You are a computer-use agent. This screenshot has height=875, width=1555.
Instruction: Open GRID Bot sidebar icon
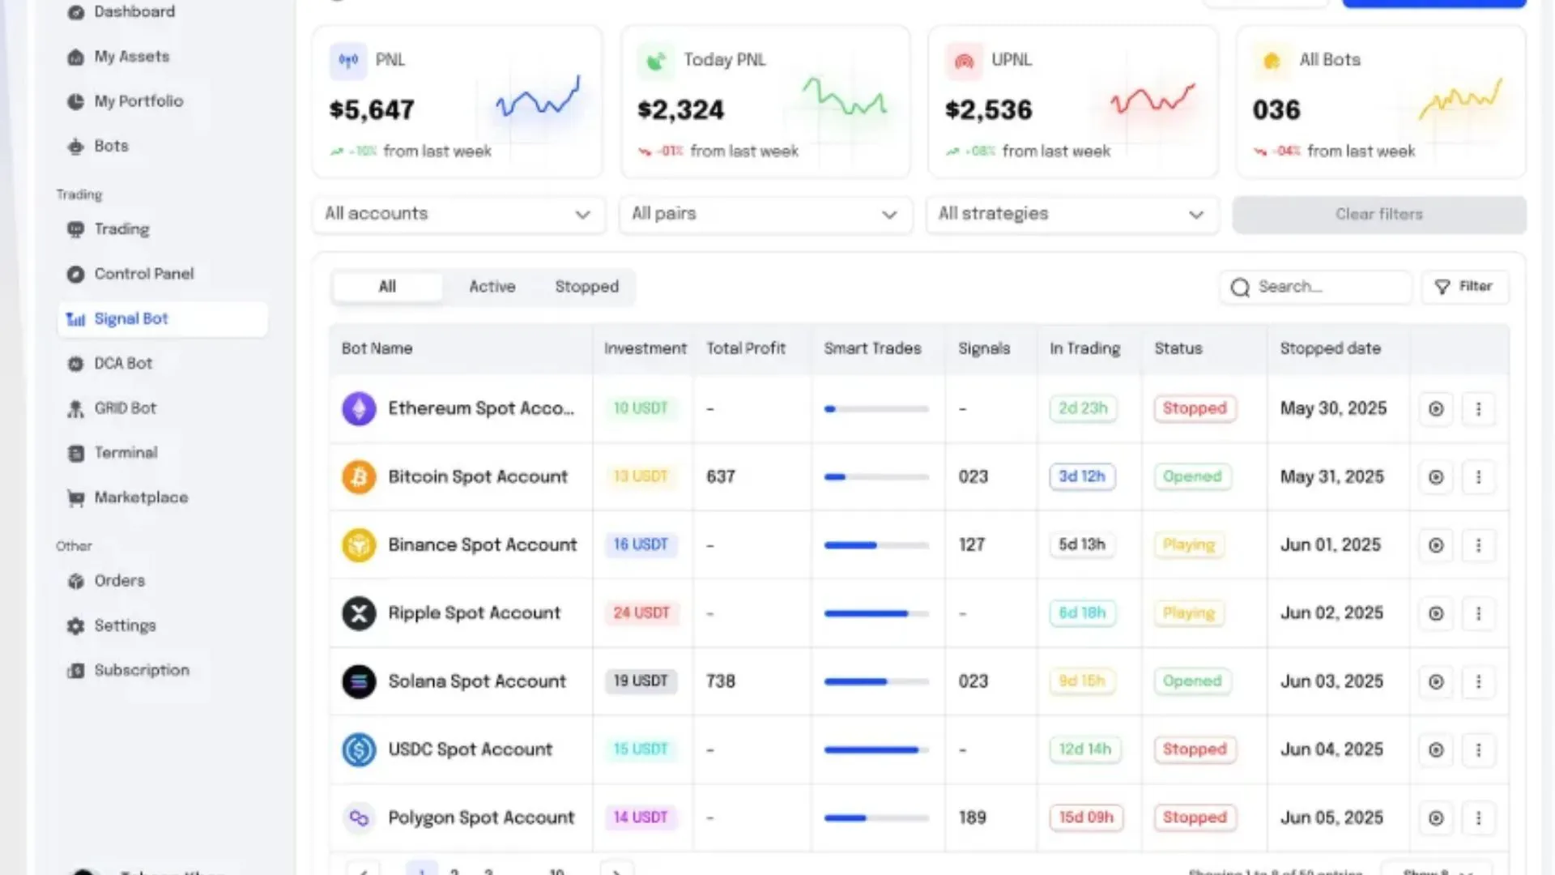coord(75,408)
